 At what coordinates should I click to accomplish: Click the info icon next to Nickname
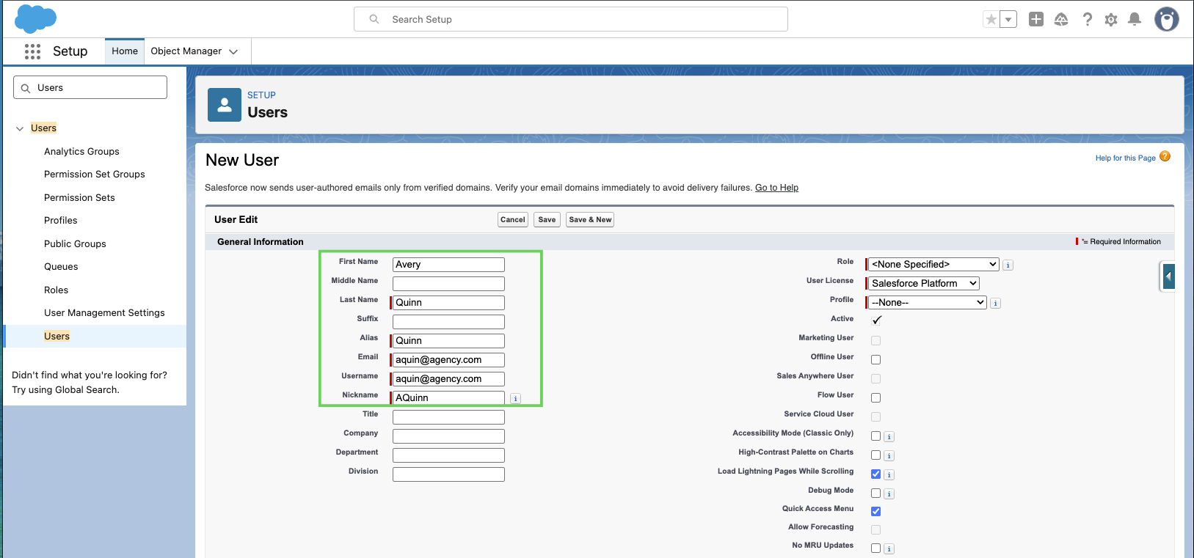point(516,398)
